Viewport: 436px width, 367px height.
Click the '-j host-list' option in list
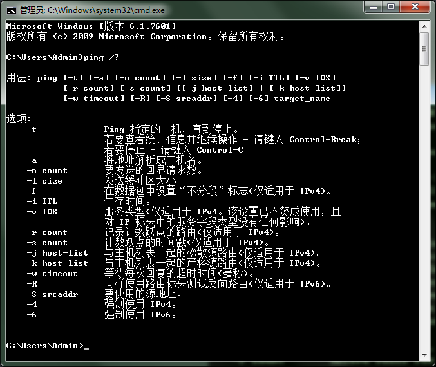click(x=57, y=253)
